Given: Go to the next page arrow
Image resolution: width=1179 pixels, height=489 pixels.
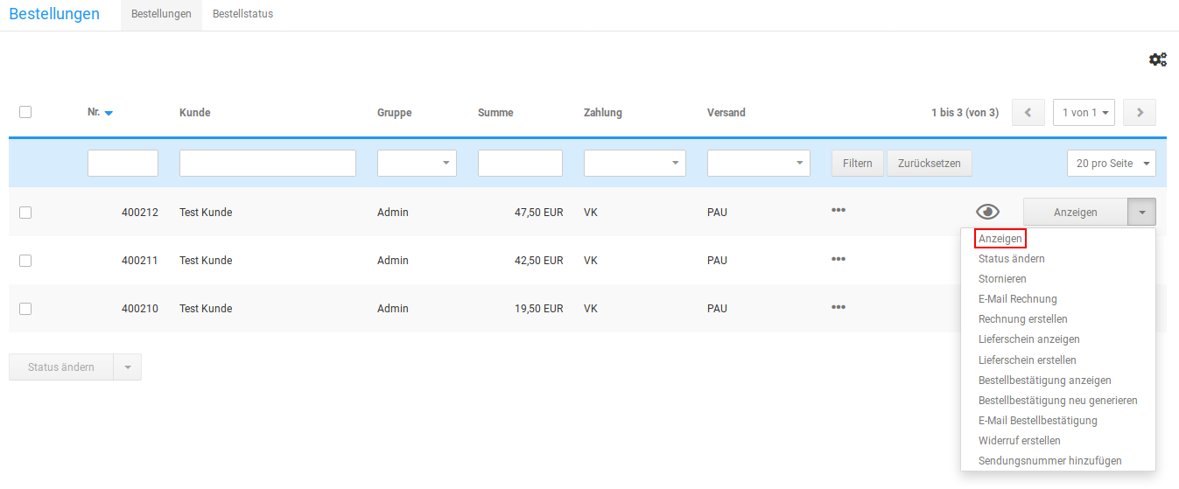Looking at the screenshot, I should pyautogui.click(x=1140, y=113).
